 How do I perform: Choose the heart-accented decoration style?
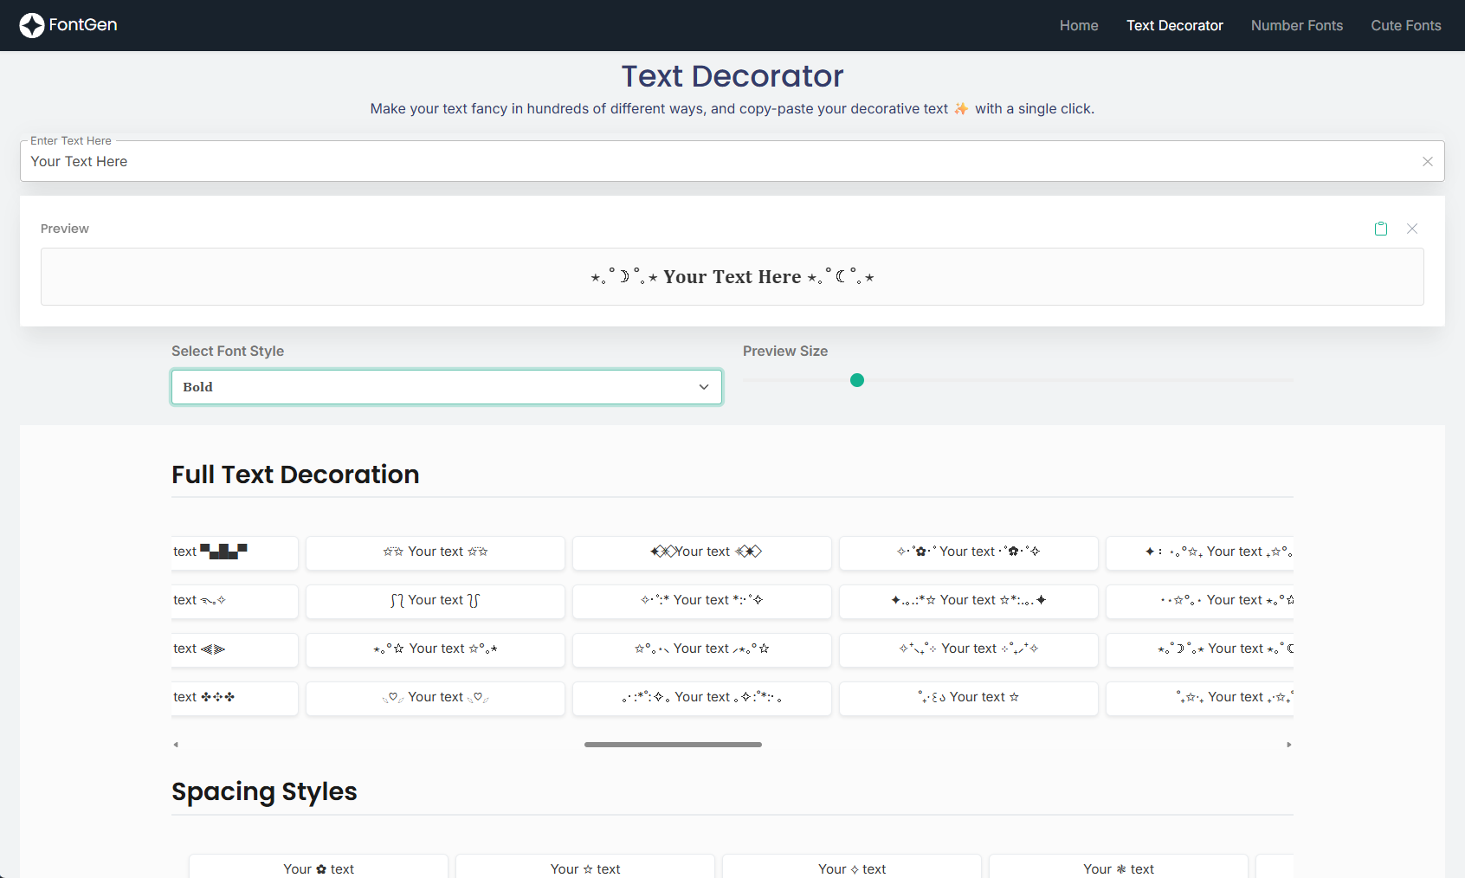[x=436, y=698]
